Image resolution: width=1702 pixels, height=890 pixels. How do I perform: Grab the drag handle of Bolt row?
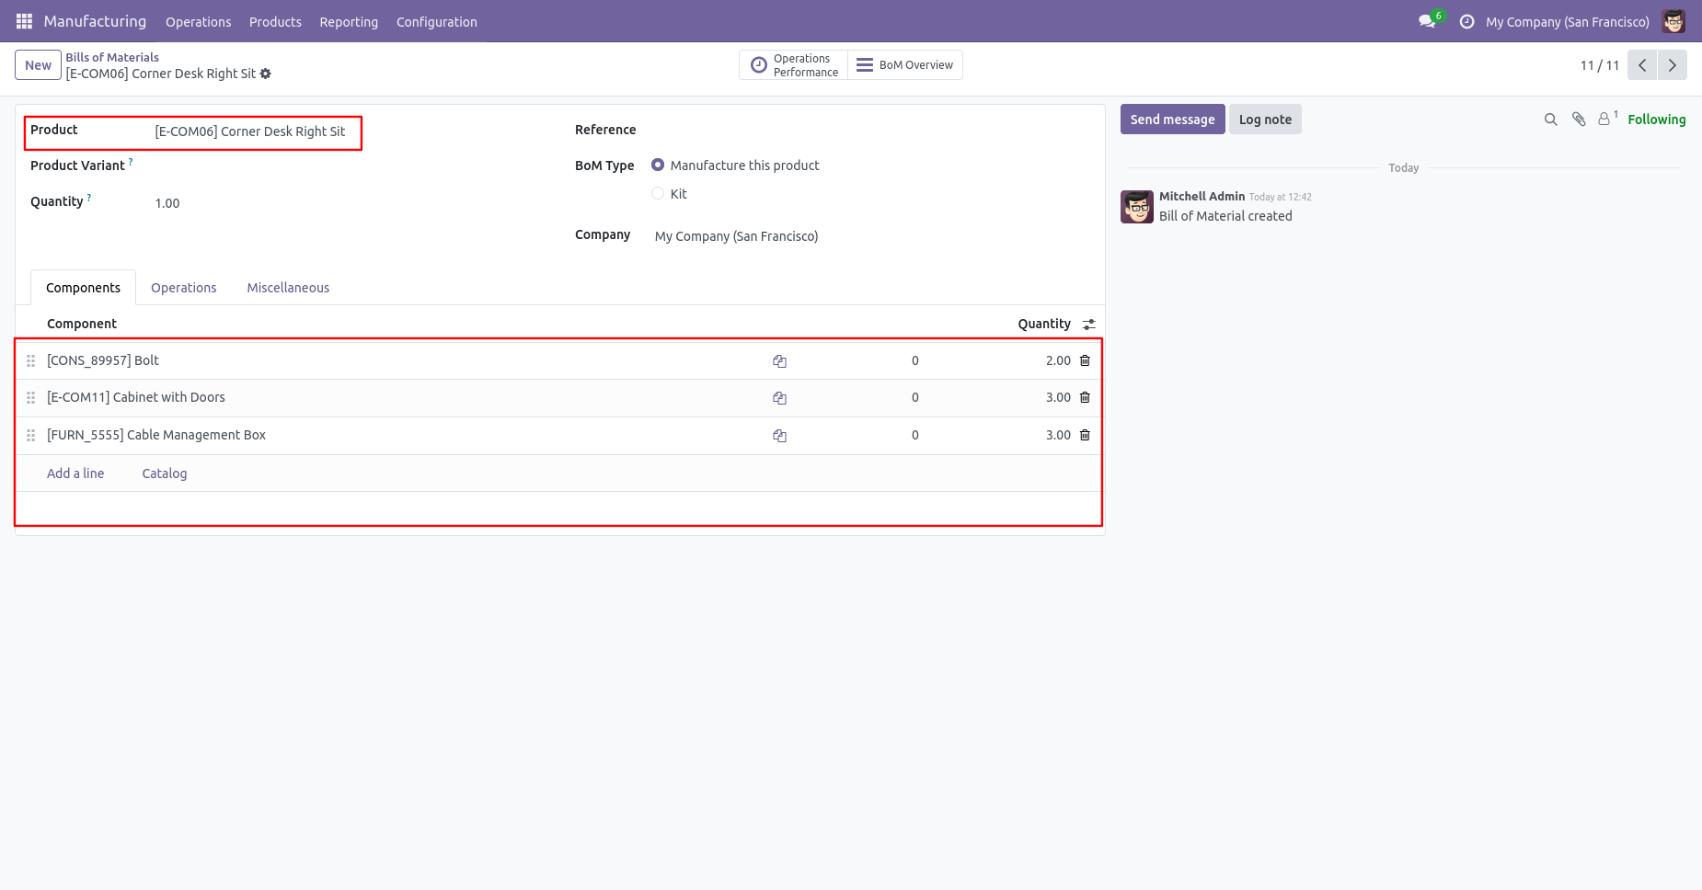(x=30, y=360)
